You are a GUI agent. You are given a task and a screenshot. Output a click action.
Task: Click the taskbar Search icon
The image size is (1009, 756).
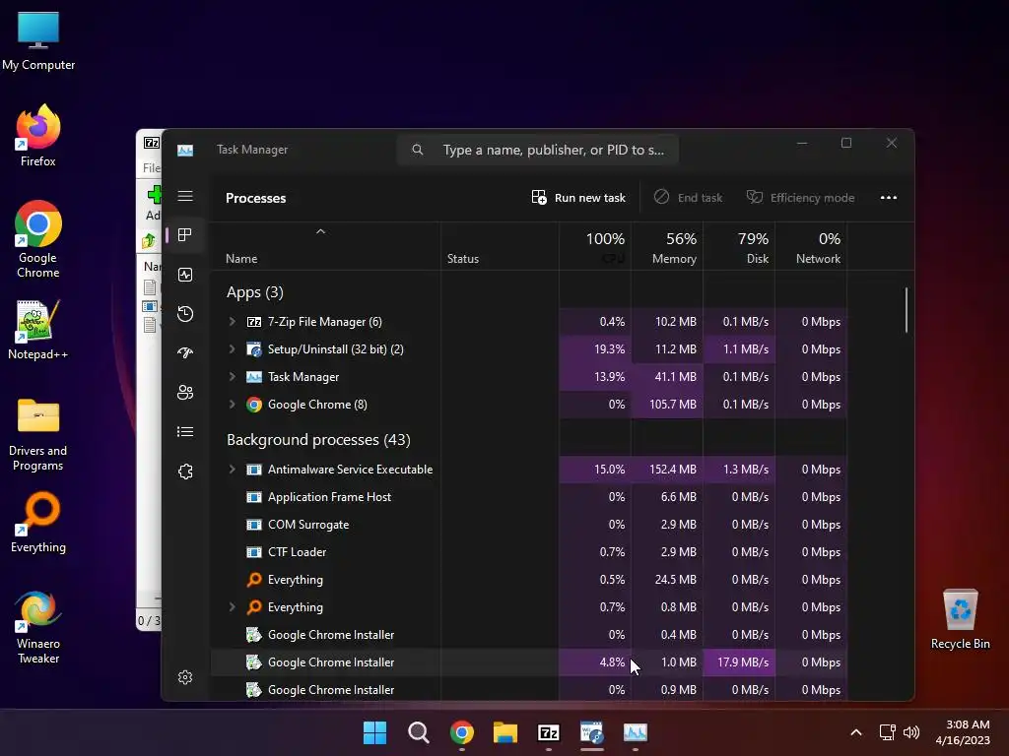418,732
